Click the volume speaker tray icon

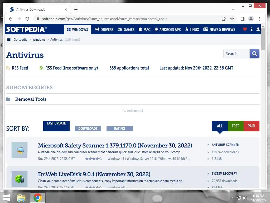click(245, 198)
